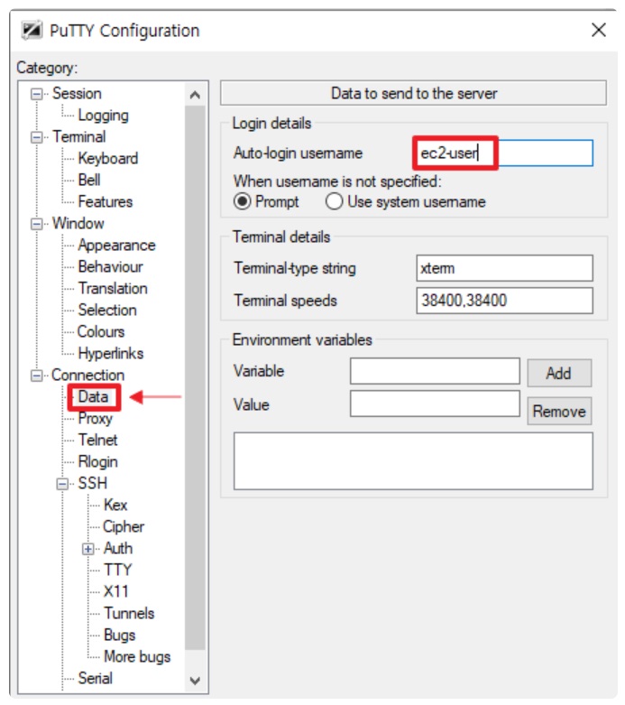Open the Selection category
625x705 pixels.
point(107,310)
